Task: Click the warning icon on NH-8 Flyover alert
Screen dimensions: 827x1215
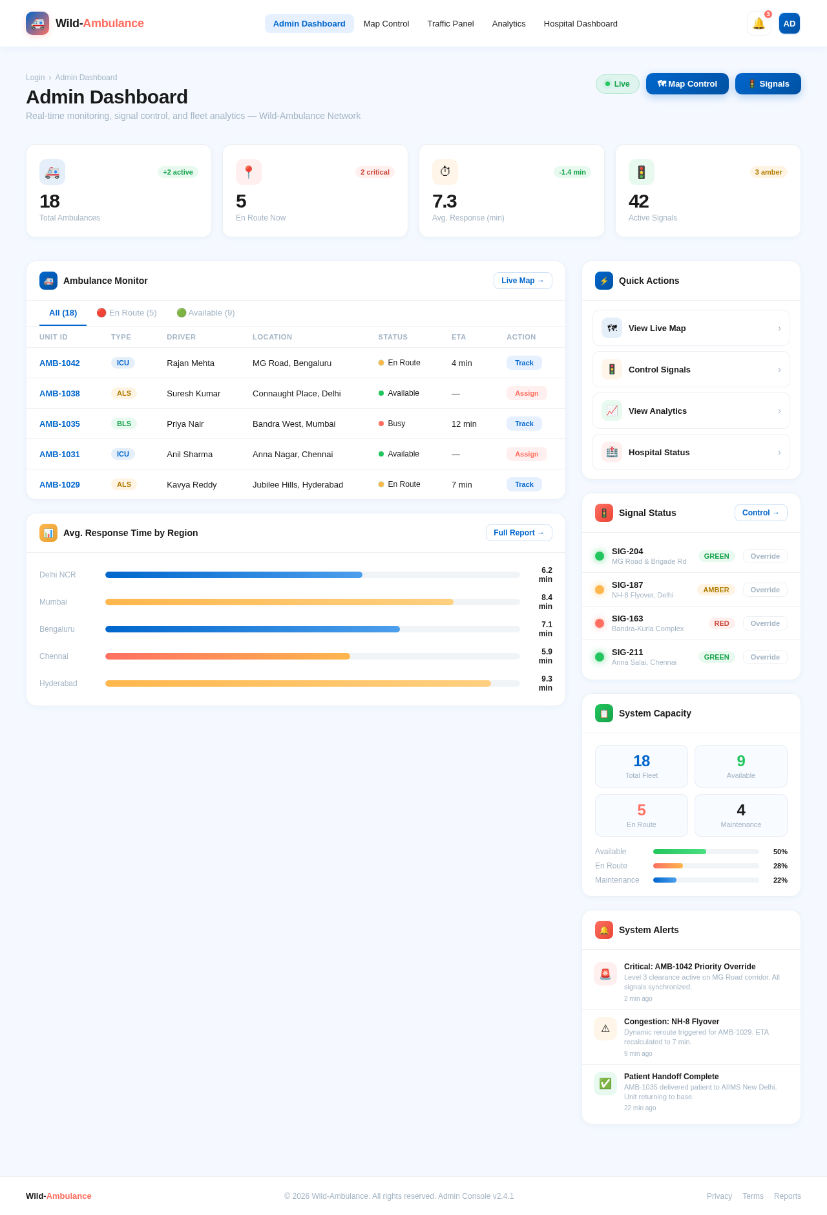Action: (605, 1029)
